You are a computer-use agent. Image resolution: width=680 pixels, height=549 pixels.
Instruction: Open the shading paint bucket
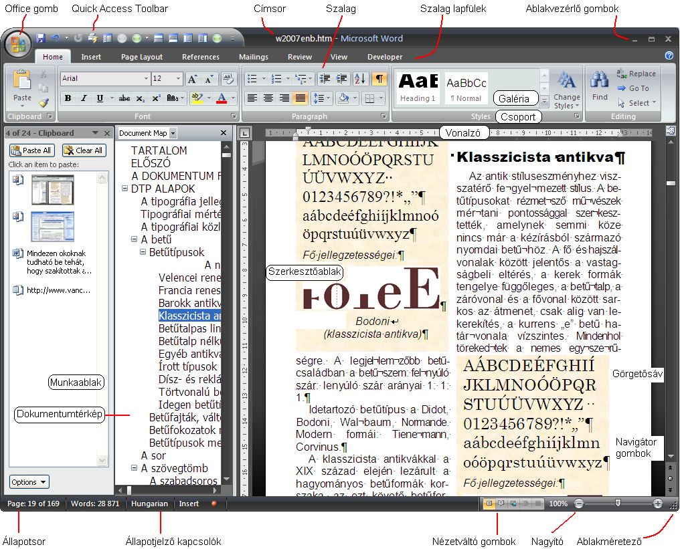point(343,98)
